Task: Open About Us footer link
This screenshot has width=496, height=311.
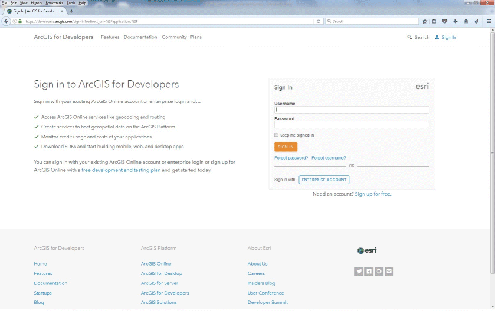Action: pyautogui.click(x=257, y=264)
